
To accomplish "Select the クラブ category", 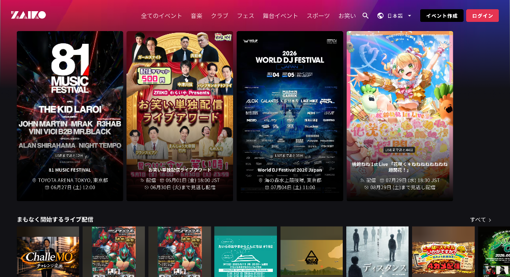I will pyautogui.click(x=219, y=16).
